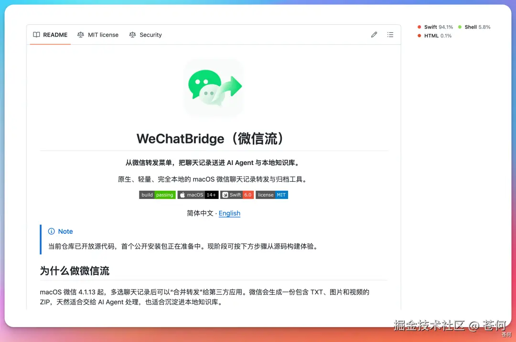Select the Shell 5.8% language entry
The width and height of the screenshot is (516, 342).
(474, 27)
